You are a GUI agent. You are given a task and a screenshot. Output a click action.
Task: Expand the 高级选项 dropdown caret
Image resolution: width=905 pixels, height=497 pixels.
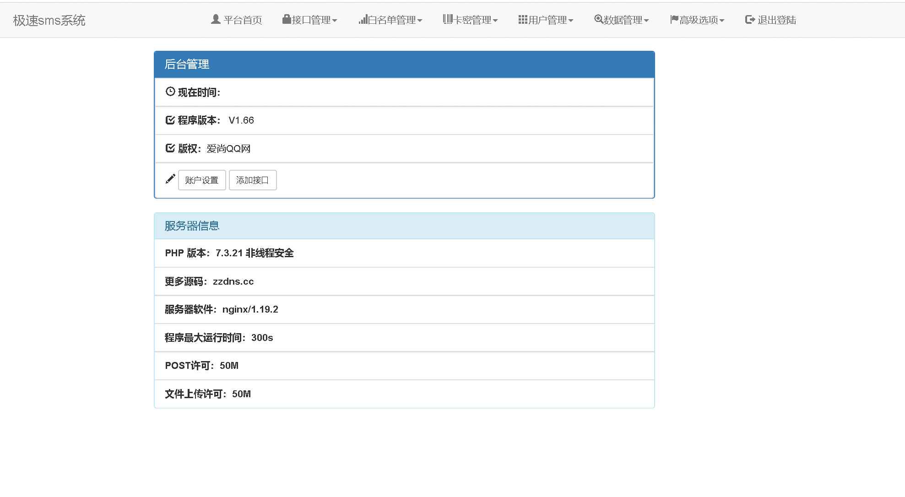[722, 21]
